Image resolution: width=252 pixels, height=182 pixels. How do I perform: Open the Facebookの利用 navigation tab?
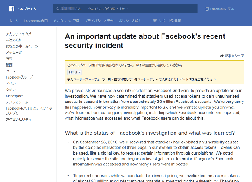[36, 21]
